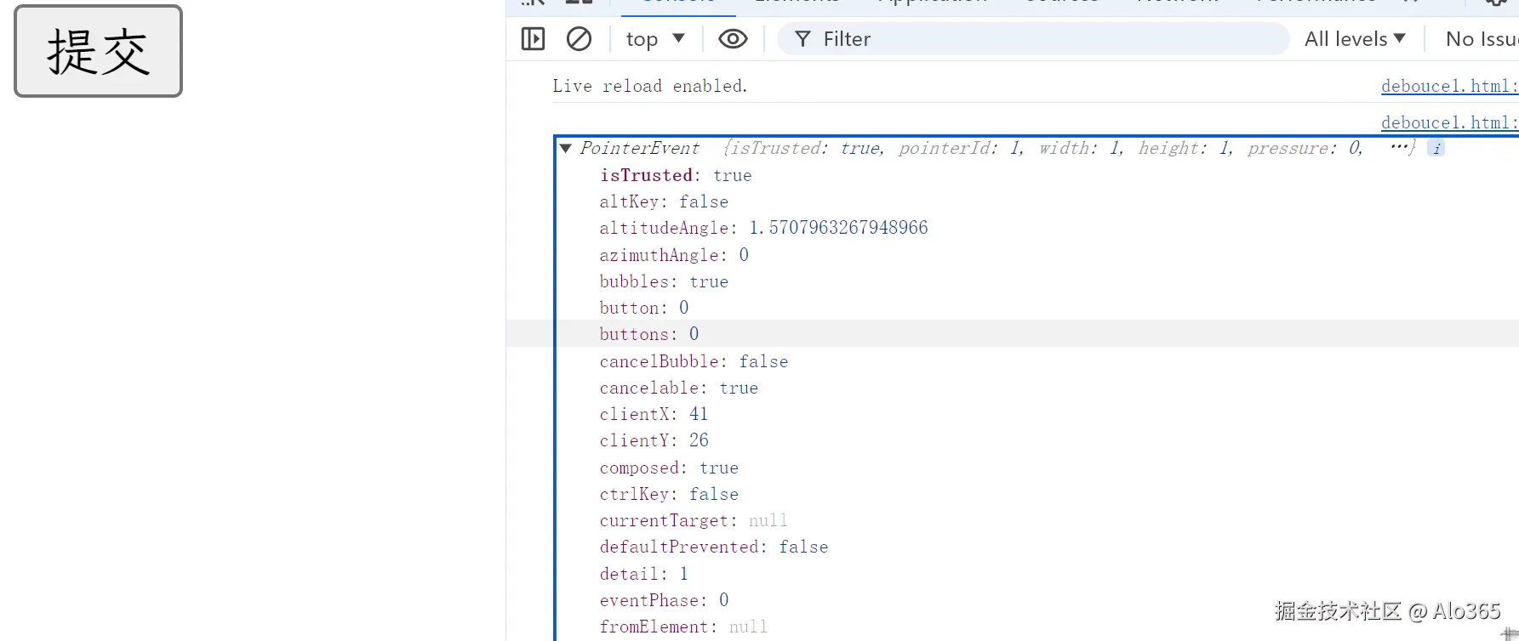The height and width of the screenshot is (641, 1519).
Task: Select the clientX: 41 property
Action: click(x=654, y=414)
